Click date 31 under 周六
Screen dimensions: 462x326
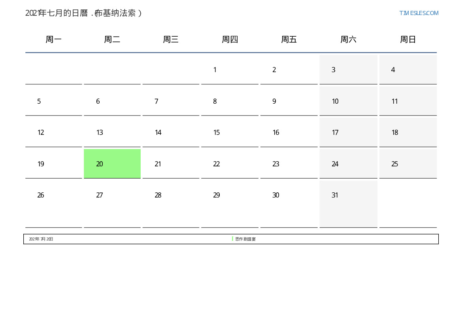click(335, 195)
